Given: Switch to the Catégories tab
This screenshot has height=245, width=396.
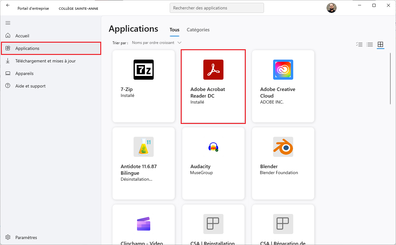Looking at the screenshot, I should coord(198,30).
